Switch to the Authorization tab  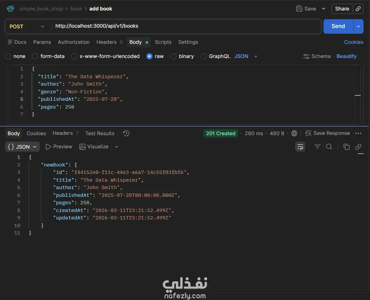pyautogui.click(x=74, y=42)
